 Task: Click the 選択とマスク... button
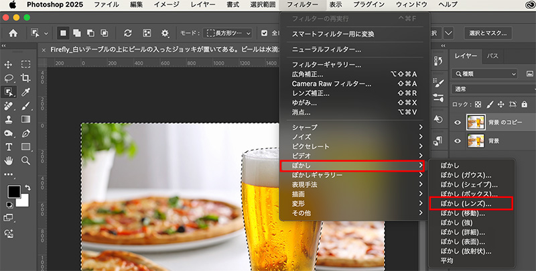pos(488,33)
